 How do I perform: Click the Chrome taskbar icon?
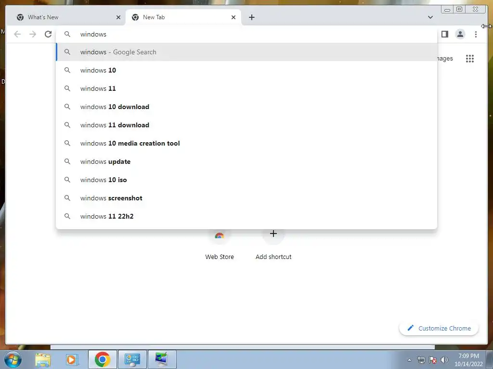click(x=102, y=359)
